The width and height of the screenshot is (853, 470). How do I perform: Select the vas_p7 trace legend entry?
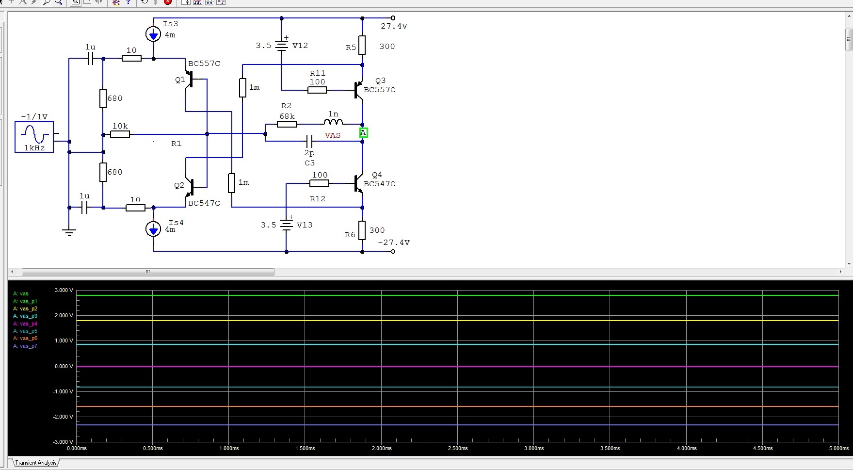[25, 346]
